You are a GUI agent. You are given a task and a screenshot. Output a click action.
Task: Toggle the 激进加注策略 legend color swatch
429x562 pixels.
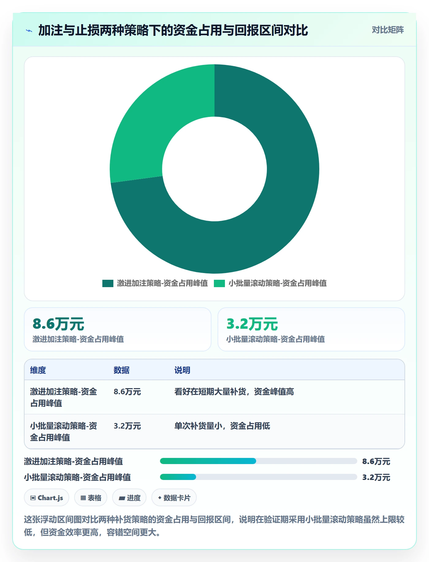coord(108,283)
